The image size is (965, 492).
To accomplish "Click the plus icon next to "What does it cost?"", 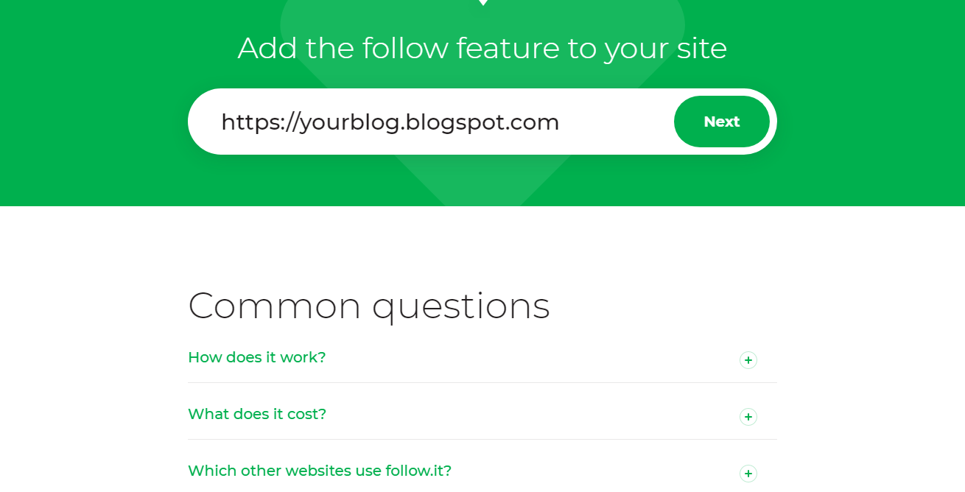I will [x=748, y=417].
